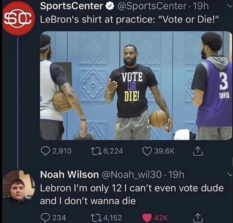Click the 19h timestamp on SportsCenter's tweet
Image resolution: width=233 pixels, height=223 pixels.
point(199,6)
